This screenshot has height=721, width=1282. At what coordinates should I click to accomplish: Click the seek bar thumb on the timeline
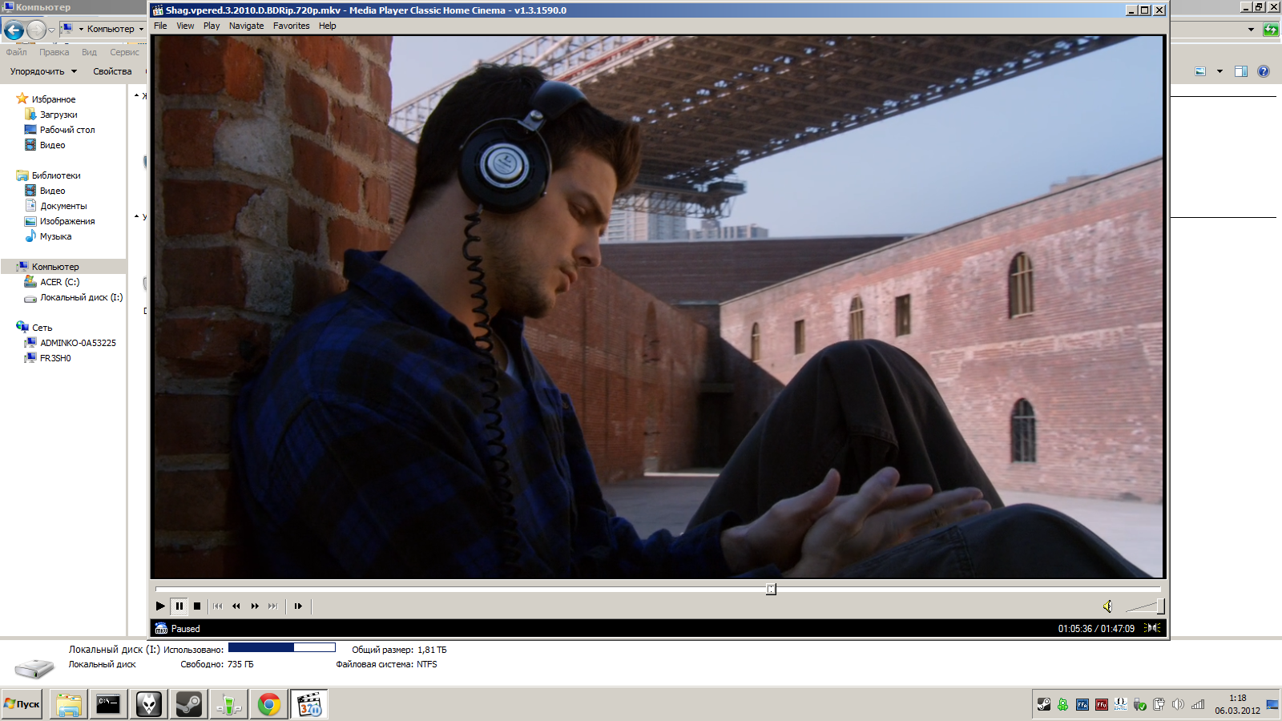771,590
